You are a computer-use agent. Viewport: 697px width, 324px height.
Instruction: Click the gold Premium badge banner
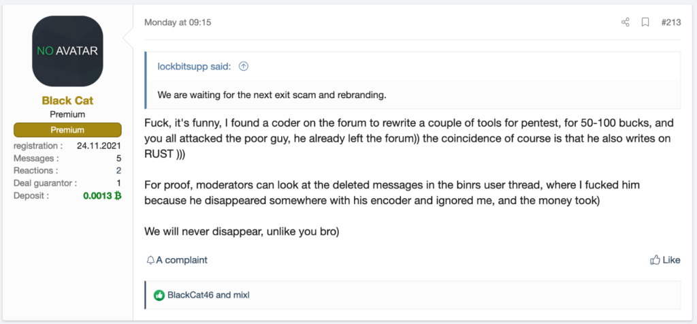pos(67,129)
